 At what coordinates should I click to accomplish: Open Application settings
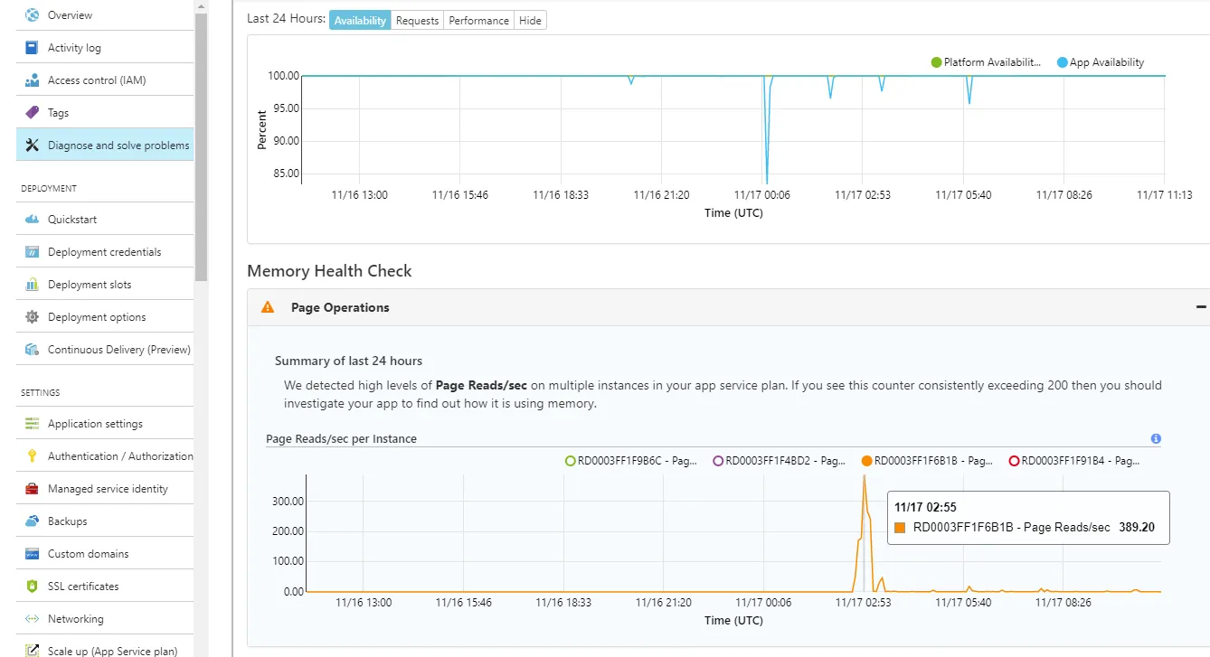(x=105, y=424)
